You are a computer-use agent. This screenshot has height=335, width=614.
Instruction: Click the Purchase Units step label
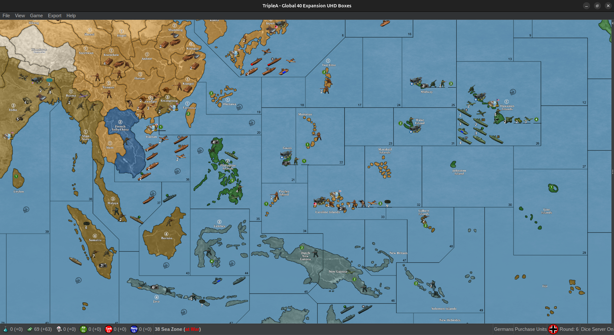(x=531, y=329)
